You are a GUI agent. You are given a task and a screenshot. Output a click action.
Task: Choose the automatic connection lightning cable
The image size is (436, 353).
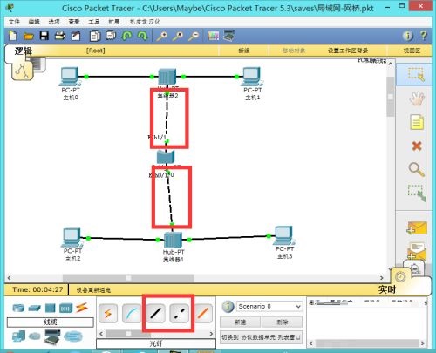pyautogui.click(x=108, y=314)
